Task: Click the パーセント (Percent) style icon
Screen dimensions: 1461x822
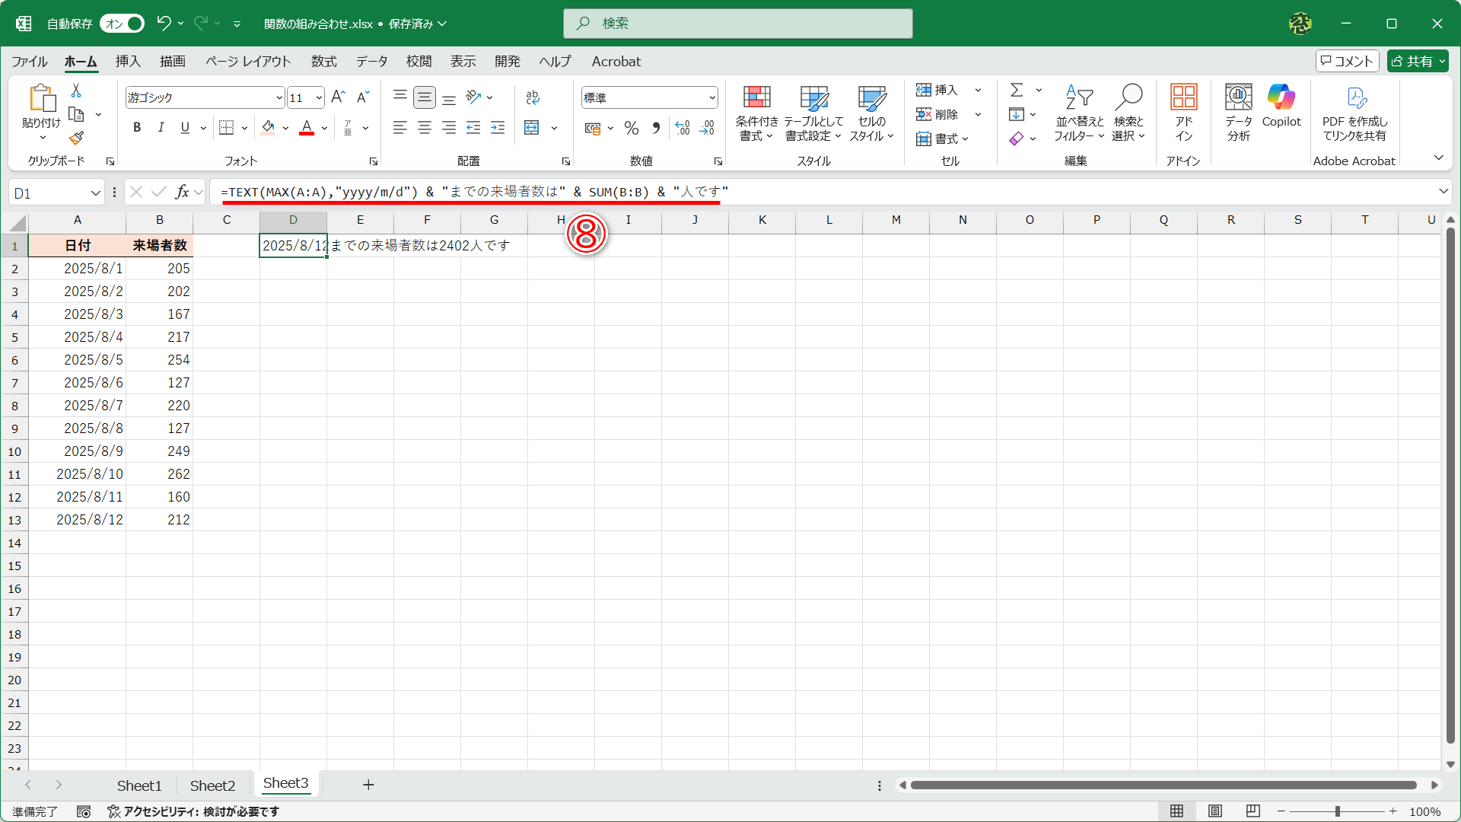Action: pyautogui.click(x=631, y=128)
